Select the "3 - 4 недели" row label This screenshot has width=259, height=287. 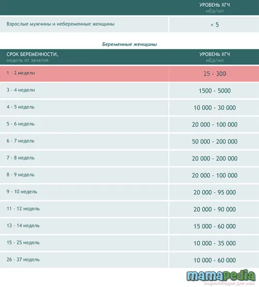21,90
